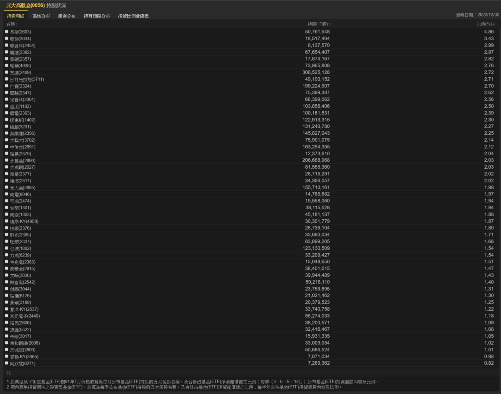Image resolution: width=501 pixels, height=394 pixels.
Task: Click the 力成(6239) name
Action: [x=20, y=255]
